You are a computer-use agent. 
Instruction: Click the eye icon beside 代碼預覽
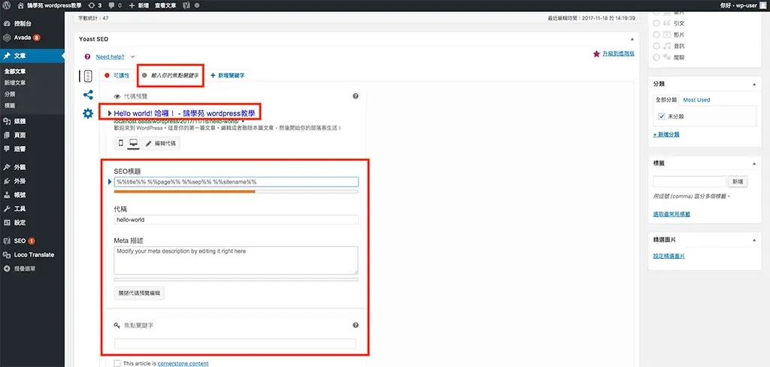[117, 97]
